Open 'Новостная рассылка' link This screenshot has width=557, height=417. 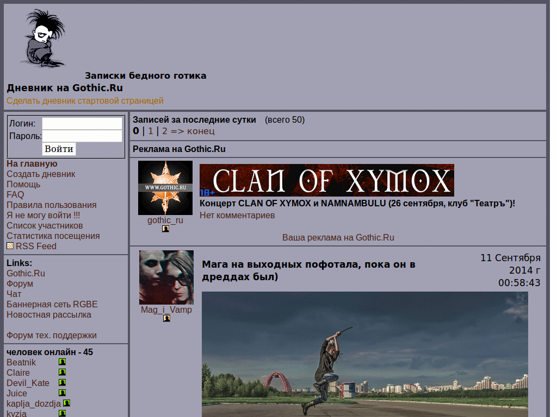click(49, 314)
